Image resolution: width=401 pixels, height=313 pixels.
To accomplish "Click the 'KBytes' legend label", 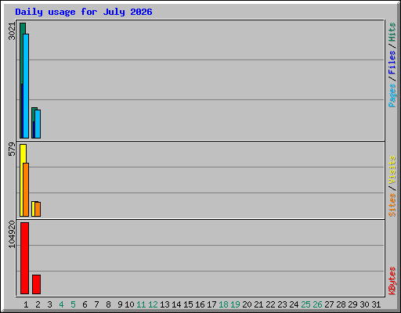I will coord(392,281).
